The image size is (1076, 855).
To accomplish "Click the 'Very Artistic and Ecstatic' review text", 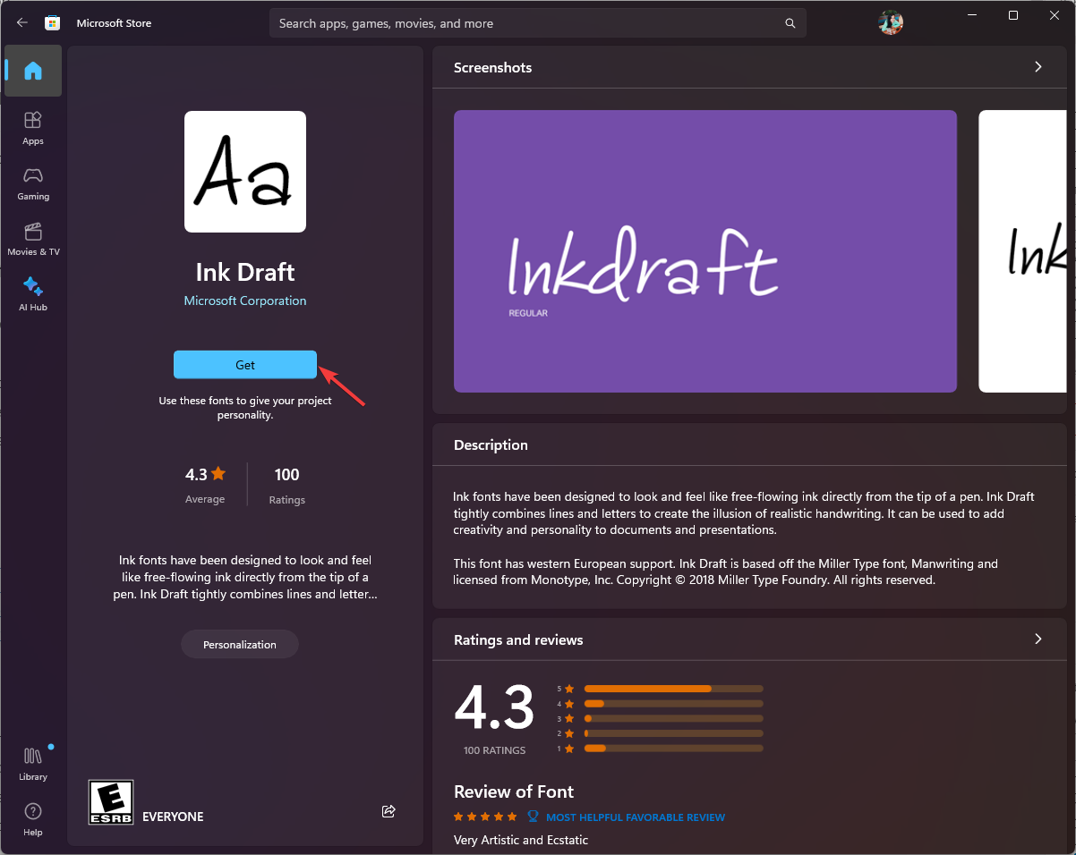I will pyautogui.click(x=521, y=840).
